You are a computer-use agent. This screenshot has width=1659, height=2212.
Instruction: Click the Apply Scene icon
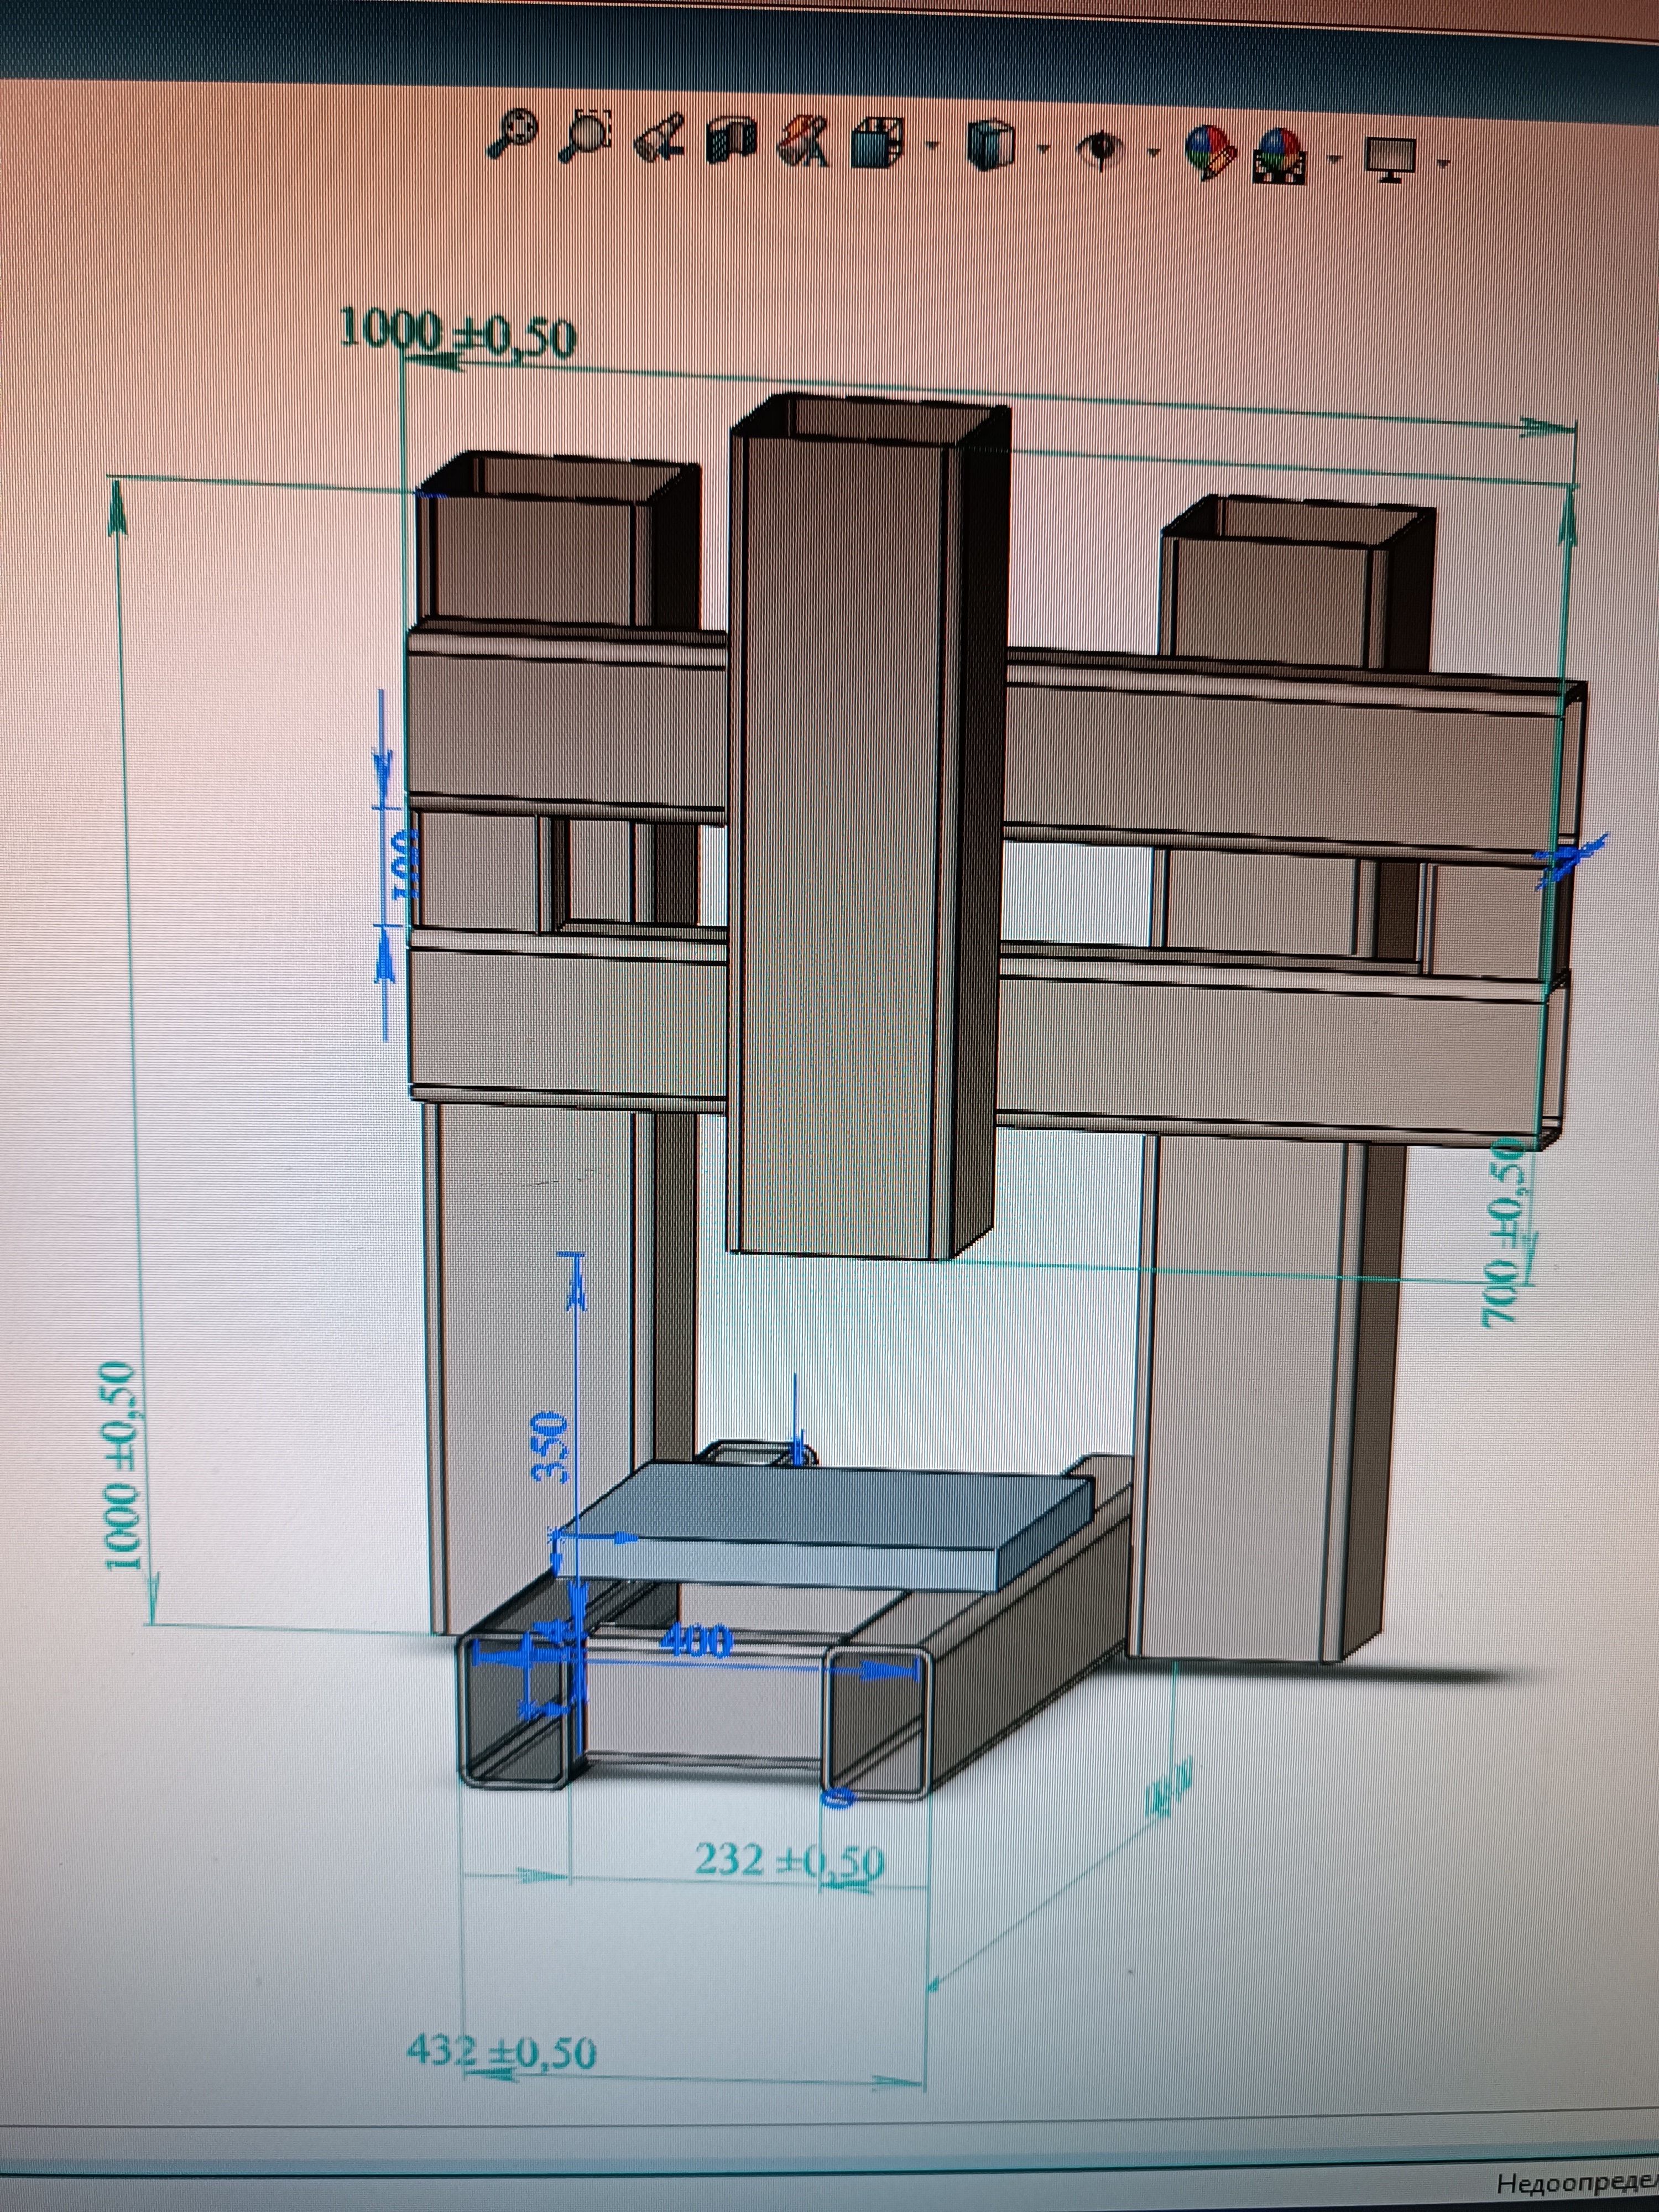tap(1281, 157)
